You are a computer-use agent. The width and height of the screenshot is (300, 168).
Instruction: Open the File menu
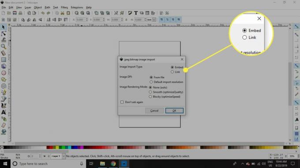pyautogui.click(x=4, y=7)
